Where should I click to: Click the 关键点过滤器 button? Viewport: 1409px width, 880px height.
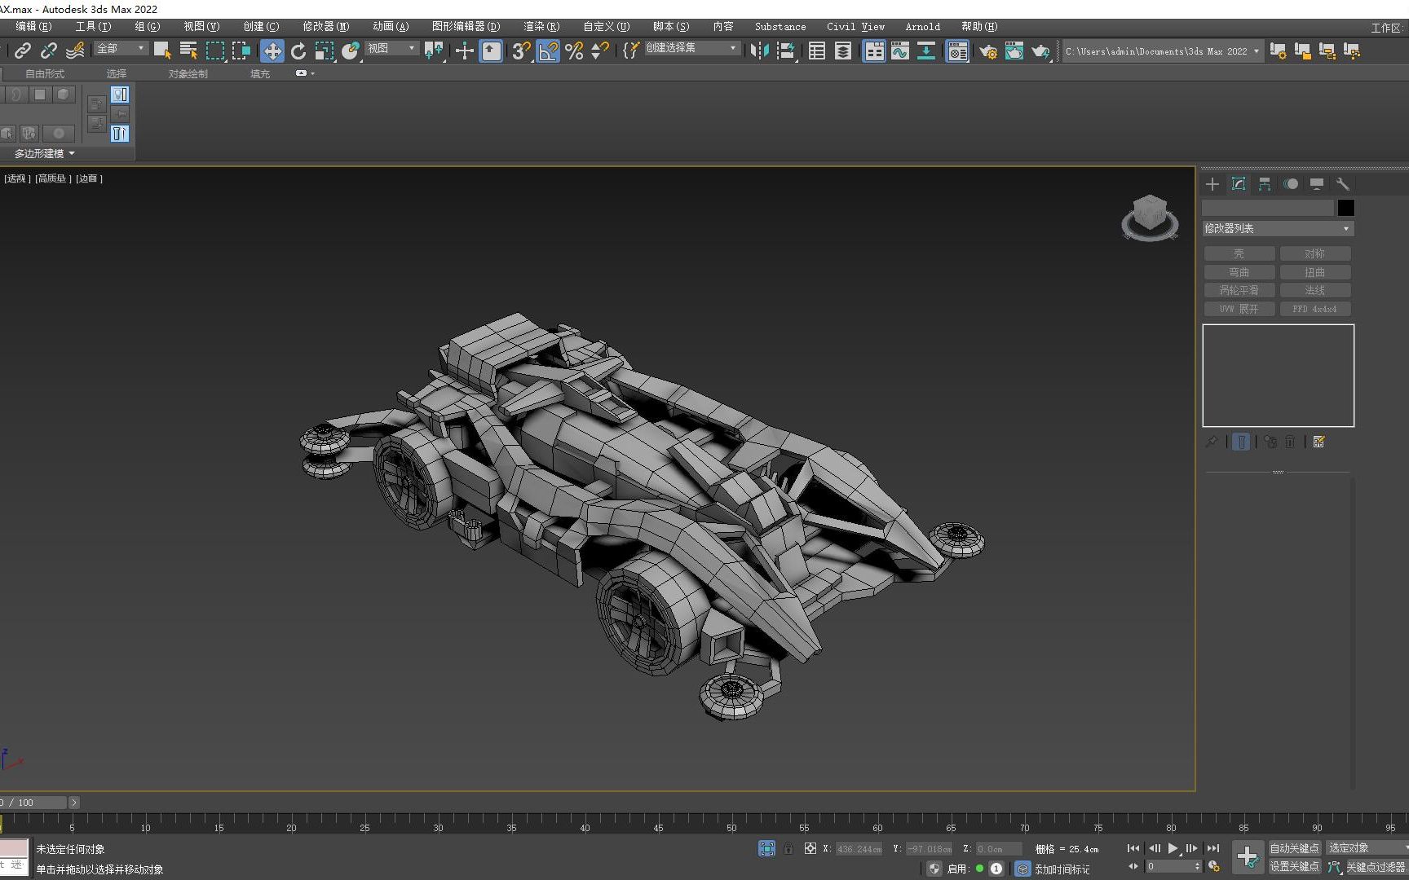[x=1375, y=867]
